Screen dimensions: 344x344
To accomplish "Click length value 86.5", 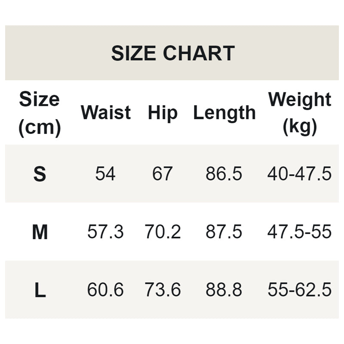I will click(x=224, y=174).
